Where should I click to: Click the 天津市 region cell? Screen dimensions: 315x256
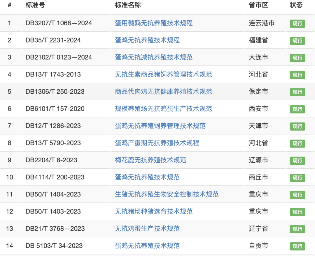[258, 126]
